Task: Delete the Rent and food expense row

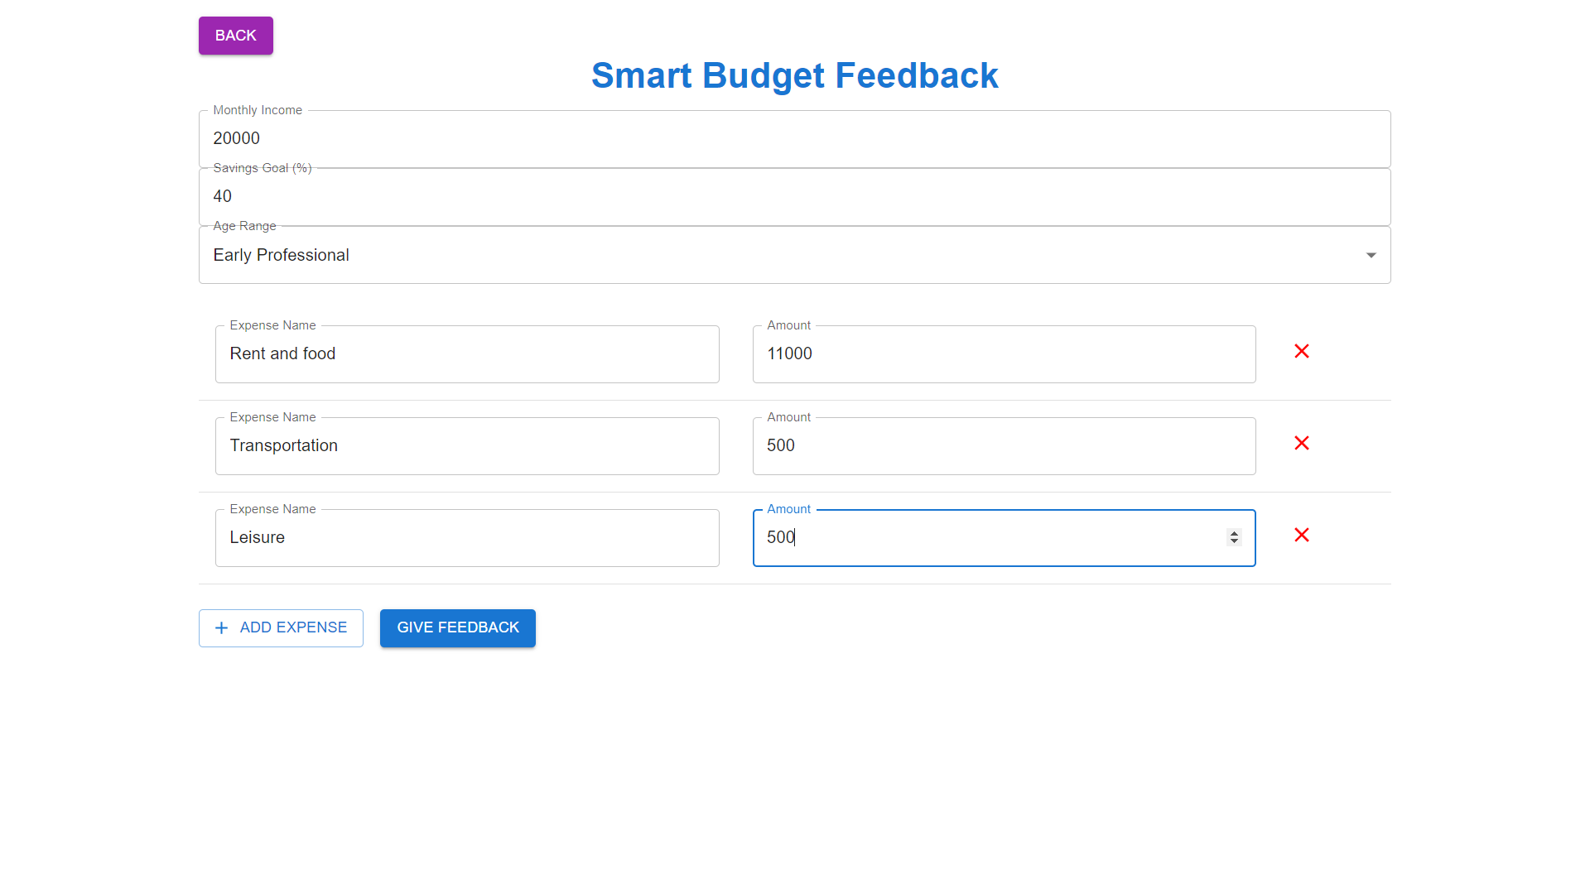Action: click(x=1301, y=352)
